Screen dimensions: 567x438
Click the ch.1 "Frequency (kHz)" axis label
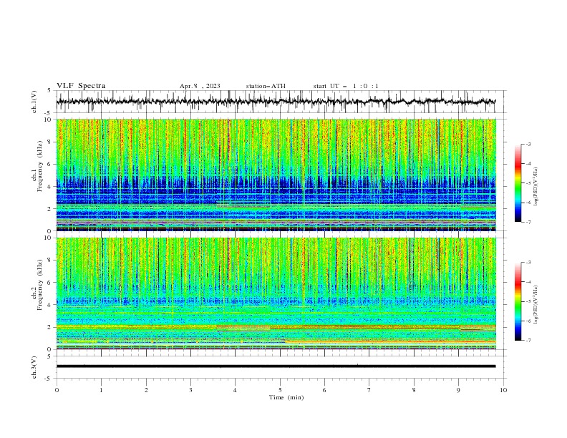(40, 166)
